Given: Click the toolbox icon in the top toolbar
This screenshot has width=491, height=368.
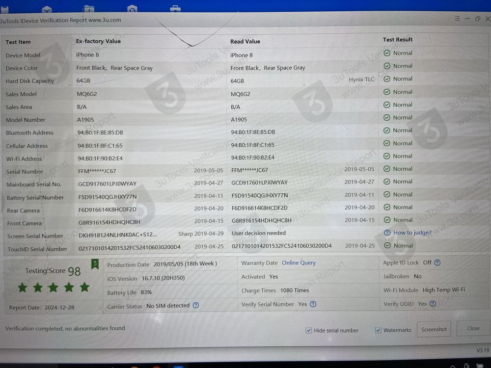Looking at the screenshot, I should (x=175, y=8).
